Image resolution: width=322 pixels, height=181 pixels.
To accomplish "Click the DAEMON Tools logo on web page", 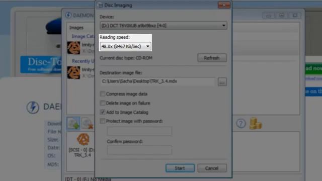I will [x=33, y=107].
